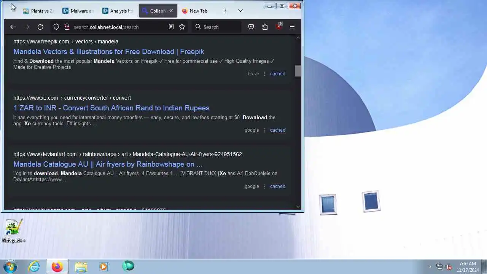Switch to Plants vs Zombies tab

(x=38, y=11)
